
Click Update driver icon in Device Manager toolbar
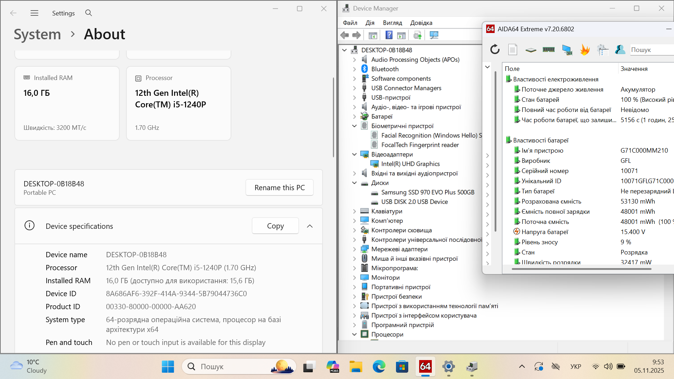point(417,35)
